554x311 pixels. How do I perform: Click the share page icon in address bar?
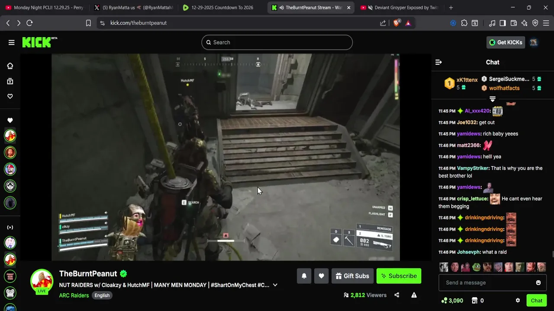click(383, 23)
